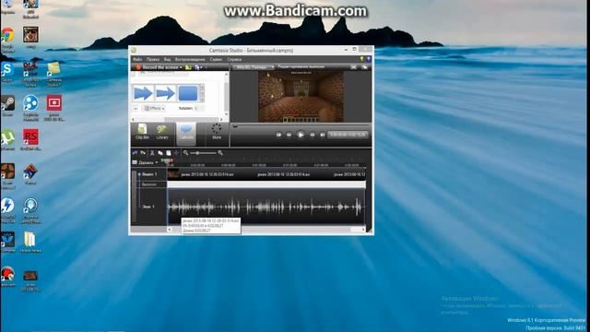
Task: Click horizontal scrollbar right arrow in callout panel
Action: click(x=221, y=119)
